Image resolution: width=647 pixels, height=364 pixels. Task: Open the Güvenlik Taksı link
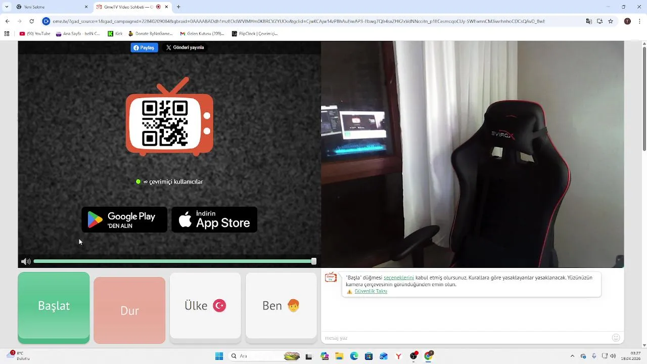tap(371, 291)
